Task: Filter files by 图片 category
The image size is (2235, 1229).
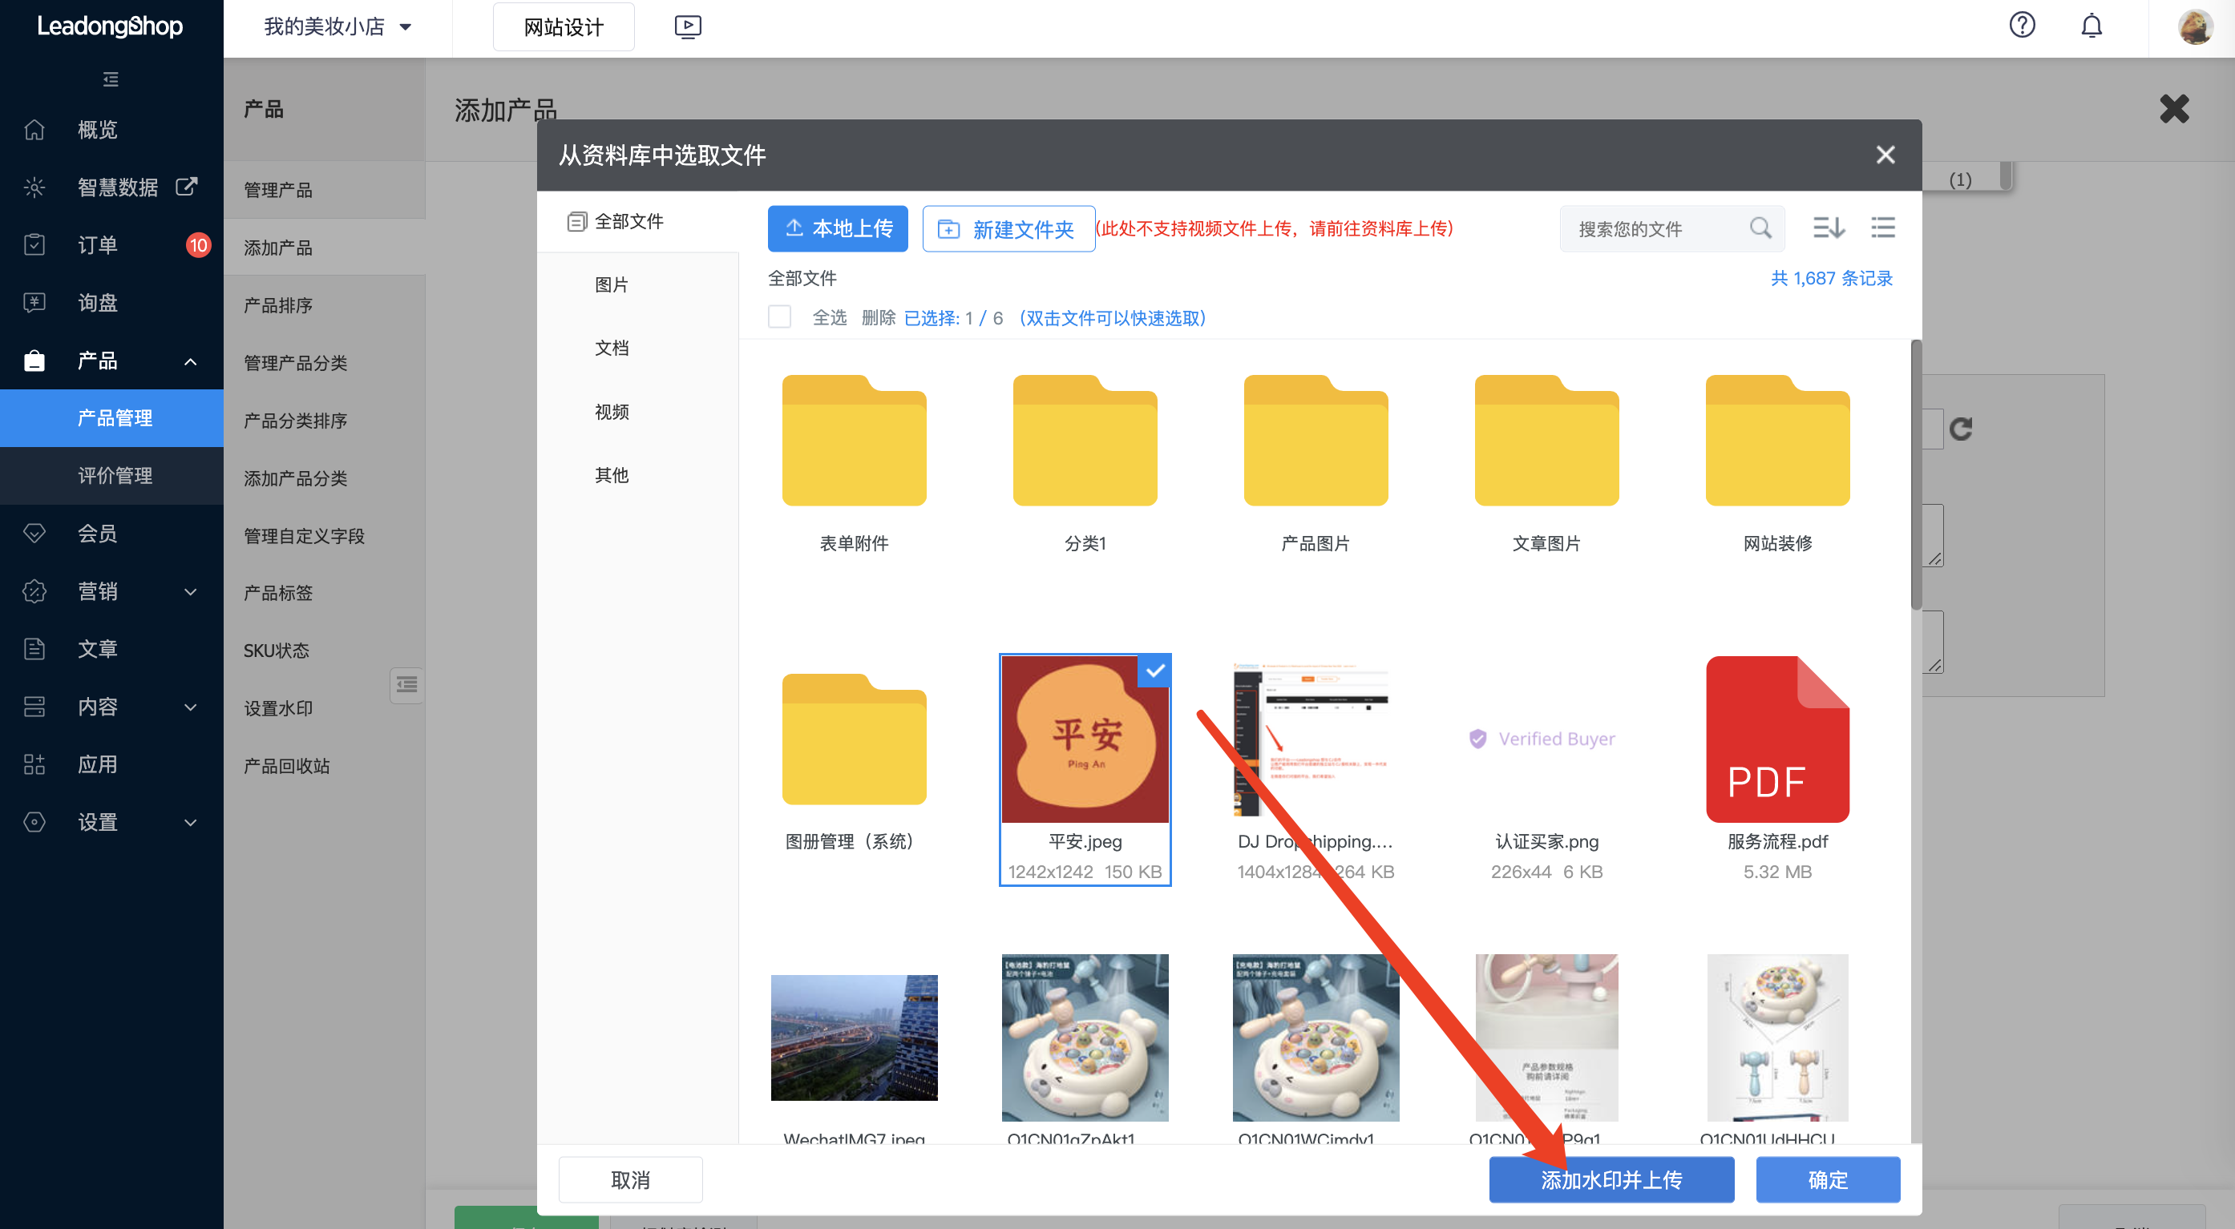Action: (x=611, y=284)
